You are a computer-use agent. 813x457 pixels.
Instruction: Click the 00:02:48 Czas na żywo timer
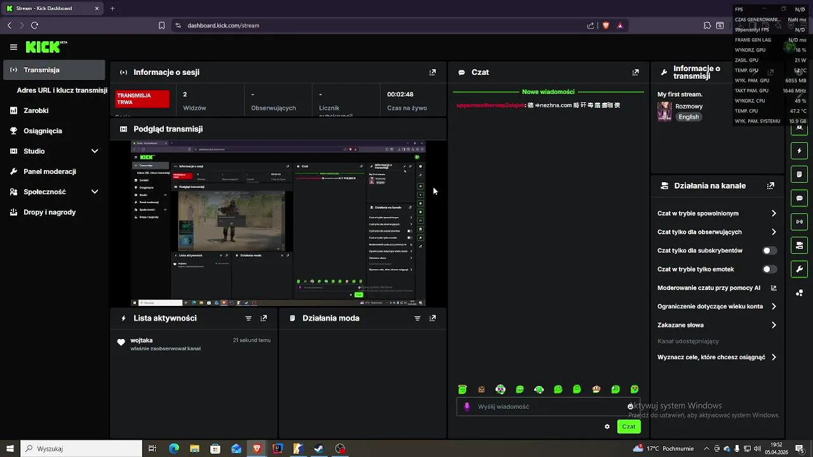click(x=400, y=94)
